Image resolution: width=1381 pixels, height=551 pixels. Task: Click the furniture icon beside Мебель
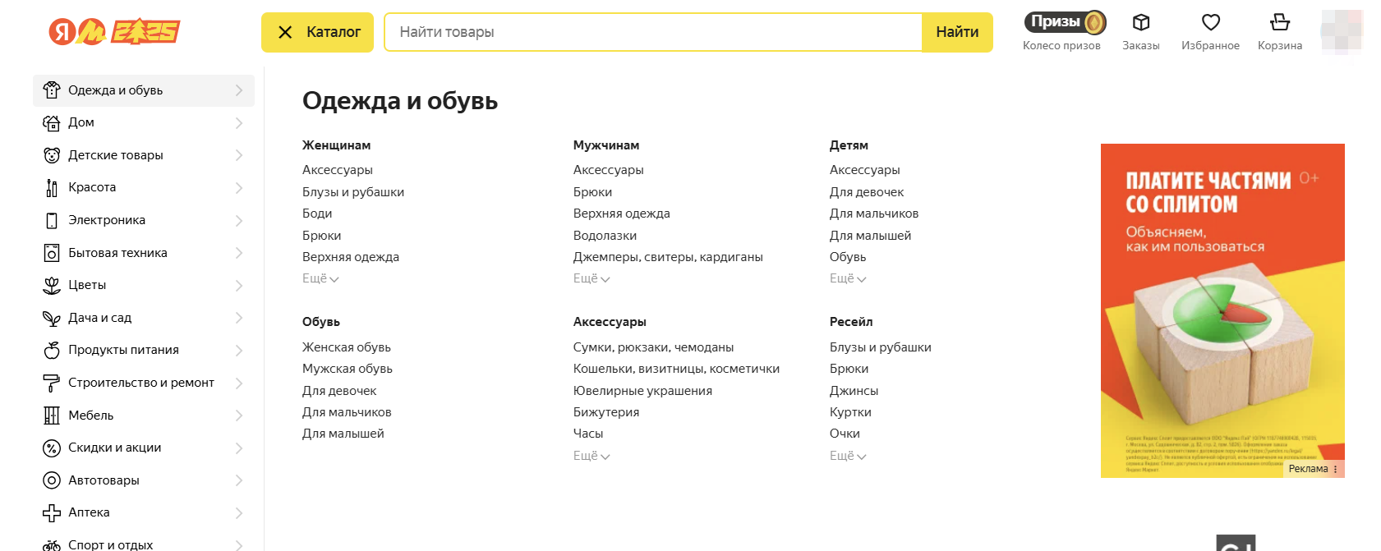pyautogui.click(x=52, y=416)
